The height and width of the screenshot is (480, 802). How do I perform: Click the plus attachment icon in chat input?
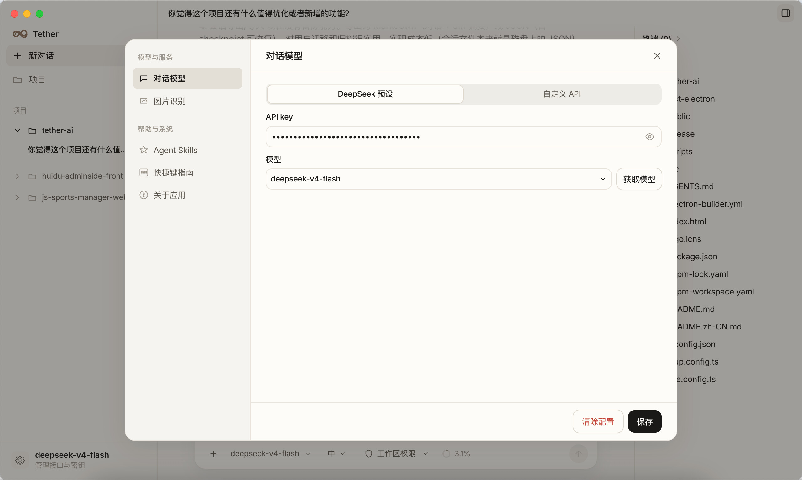pos(213,454)
